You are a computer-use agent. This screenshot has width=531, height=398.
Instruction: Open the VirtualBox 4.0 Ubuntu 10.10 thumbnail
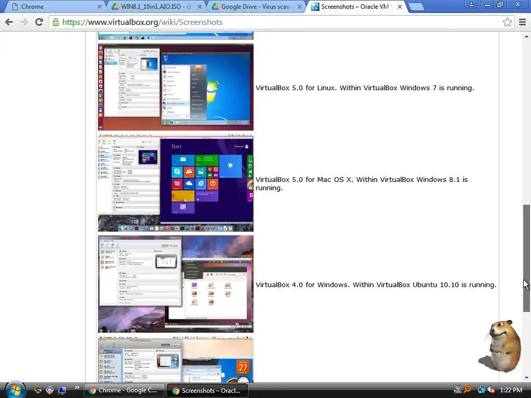175,284
